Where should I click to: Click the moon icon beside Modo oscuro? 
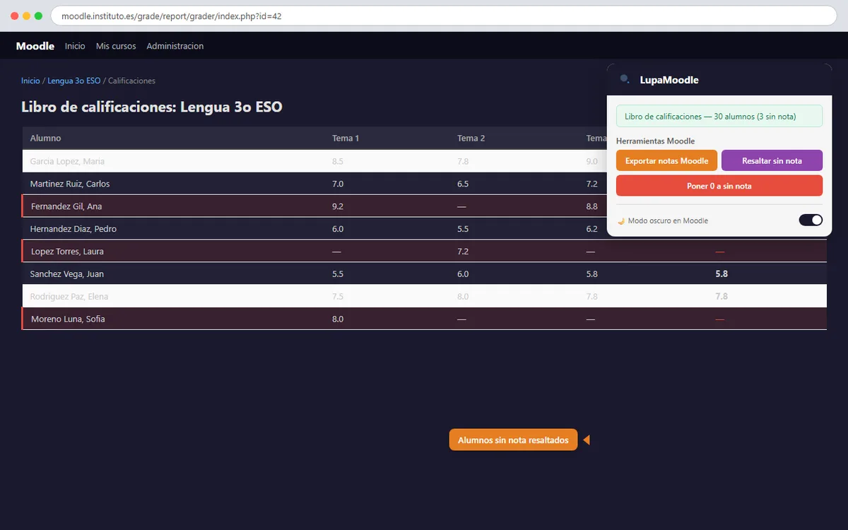click(621, 221)
